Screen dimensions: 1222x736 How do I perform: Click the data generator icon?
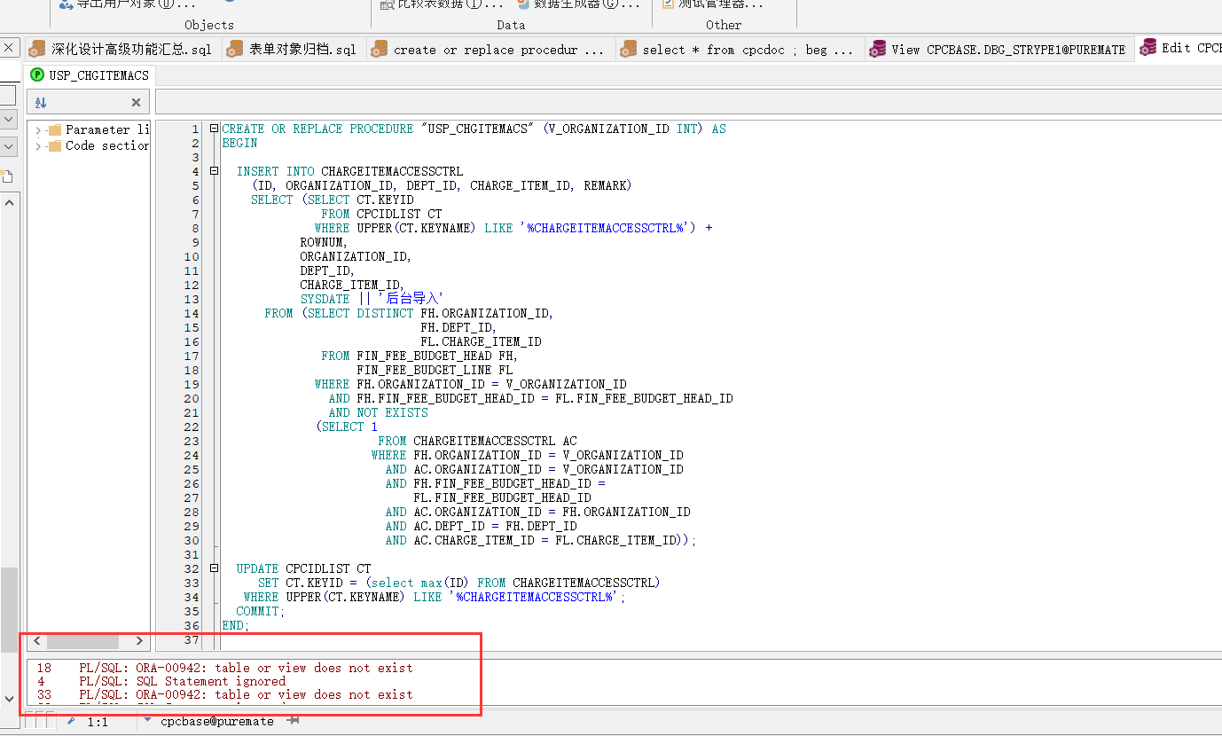click(524, 4)
